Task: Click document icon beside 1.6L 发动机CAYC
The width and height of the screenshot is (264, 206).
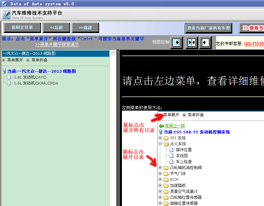Action: tap(9, 77)
